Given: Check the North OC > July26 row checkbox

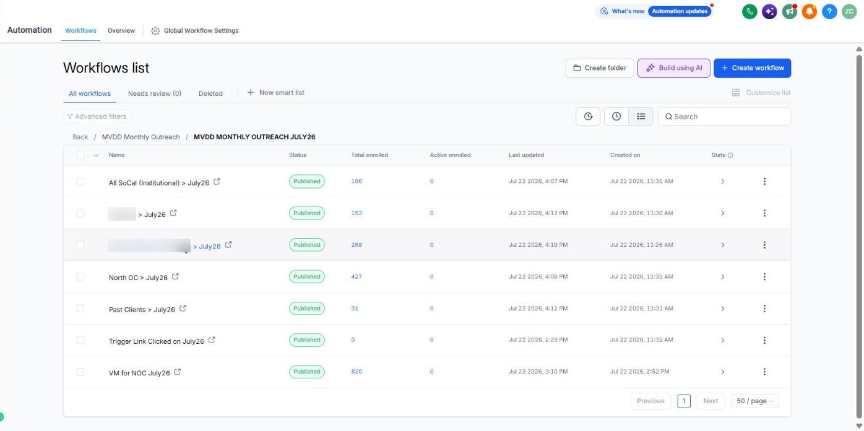Looking at the screenshot, I should 80,276.
